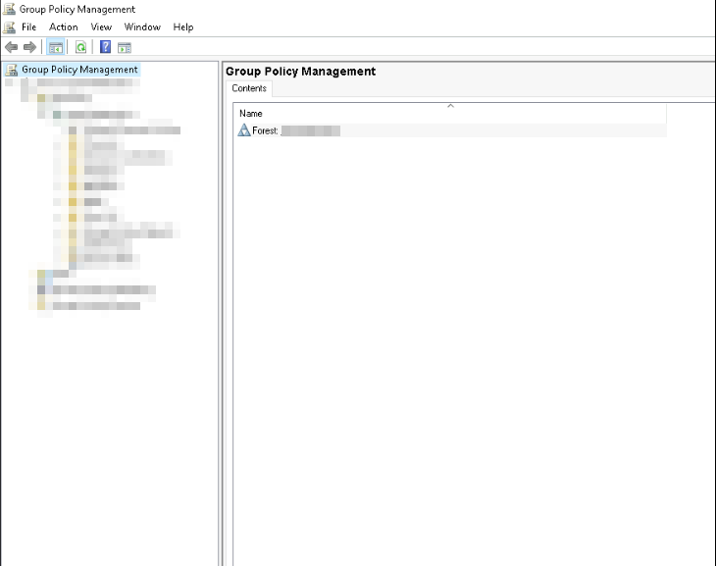Open Help via the blue question mark icon
The width and height of the screenshot is (716, 566).
click(x=105, y=47)
